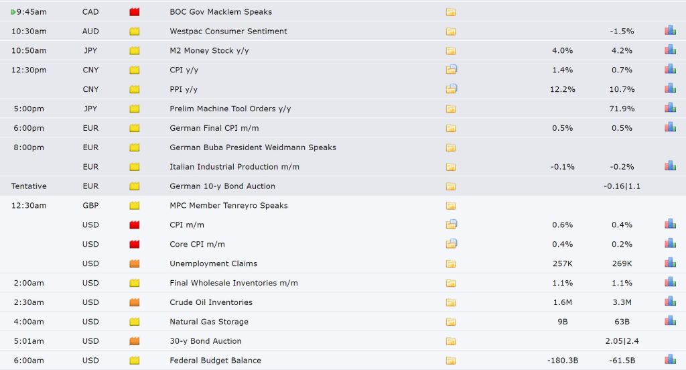The width and height of the screenshot is (686, 370).
Task: Click yellow impact icon for German Final CPI
Action: pyautogui.click(x=134, y=128)
